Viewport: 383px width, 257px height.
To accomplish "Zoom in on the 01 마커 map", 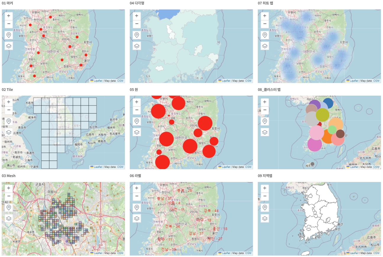I will tap(9, 16).
